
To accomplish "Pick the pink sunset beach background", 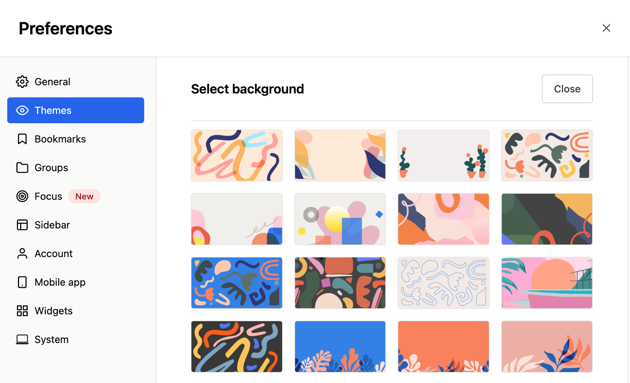I will pyautogui.click(x=547, y=283).
